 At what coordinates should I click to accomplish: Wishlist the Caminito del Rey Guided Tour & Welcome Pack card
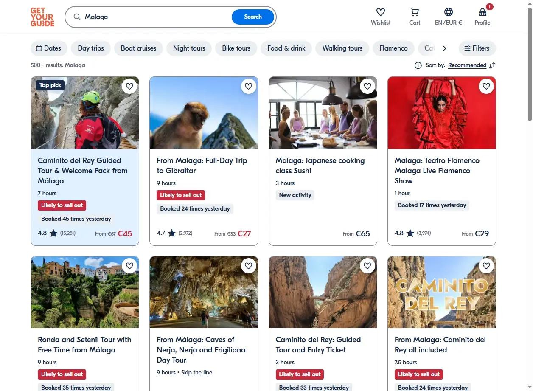tap(129, 87)
